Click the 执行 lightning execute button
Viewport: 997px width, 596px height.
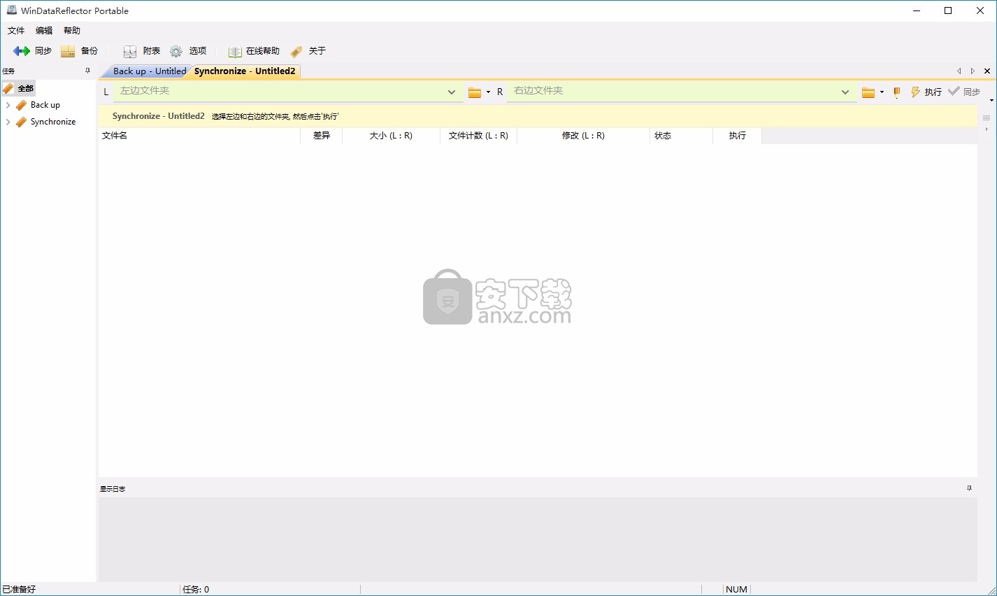click(x=926, y=92)
